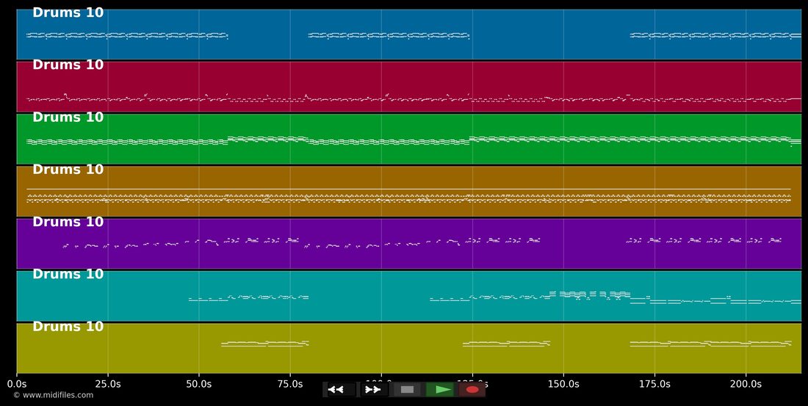Jump to the 75.0s timeline marker
The image size is (808, 406).
[x=290, y=384]
